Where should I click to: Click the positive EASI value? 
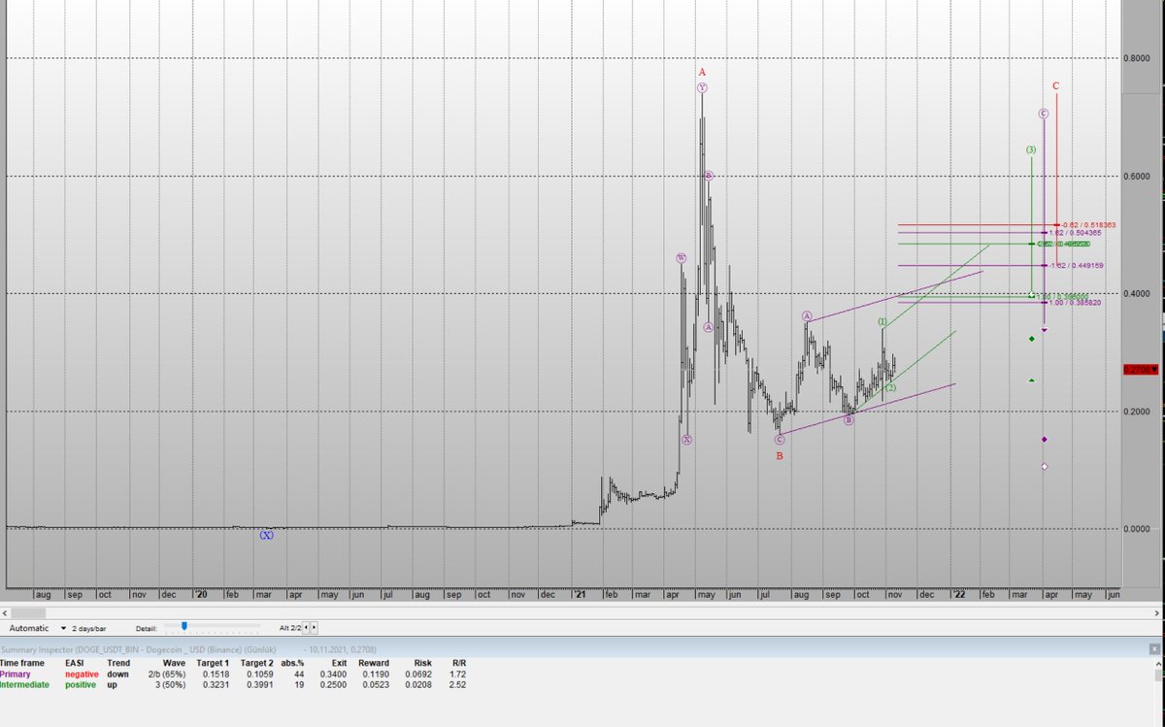pyautogui.click(x=81, y=684)
